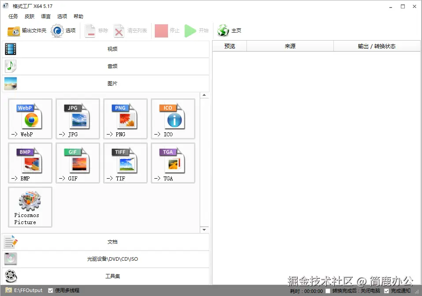Select the TIF conversion icon

(x=125, y=163)
